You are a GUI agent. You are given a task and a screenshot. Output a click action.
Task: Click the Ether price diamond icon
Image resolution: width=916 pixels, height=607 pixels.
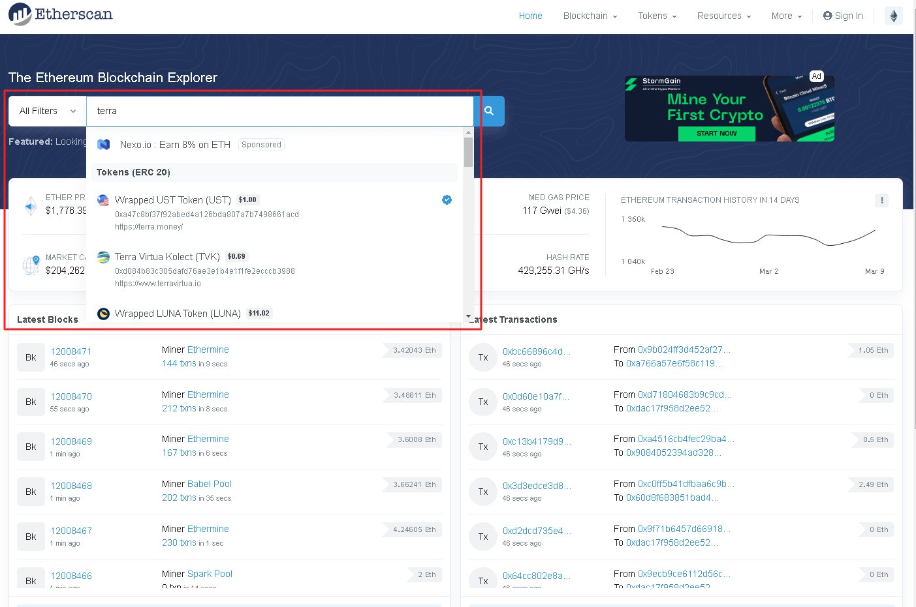(31, 205)
